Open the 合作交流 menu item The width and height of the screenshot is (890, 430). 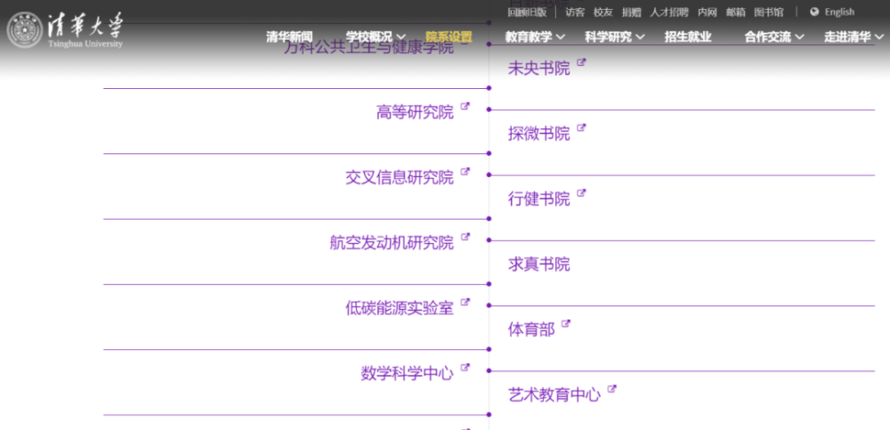(x=767, y=37)
